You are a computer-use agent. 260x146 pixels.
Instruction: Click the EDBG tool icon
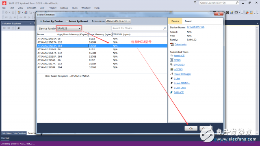[x=171, y=60]
